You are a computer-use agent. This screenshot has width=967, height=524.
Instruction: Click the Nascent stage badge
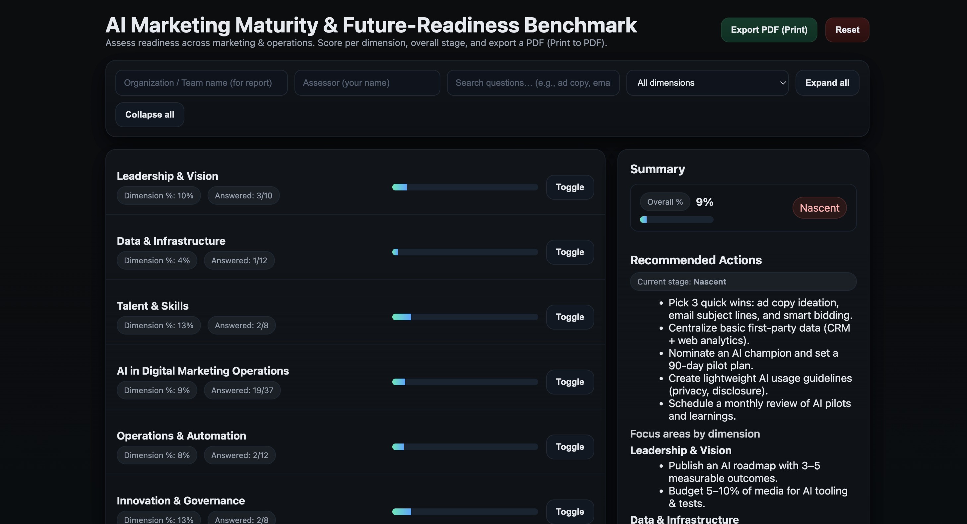(819, 208)
